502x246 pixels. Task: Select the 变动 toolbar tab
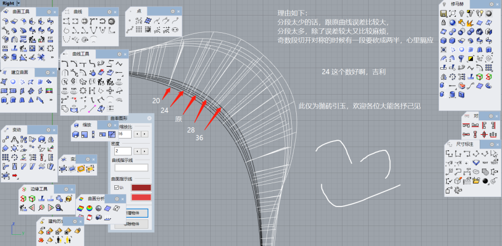(17, 129)
